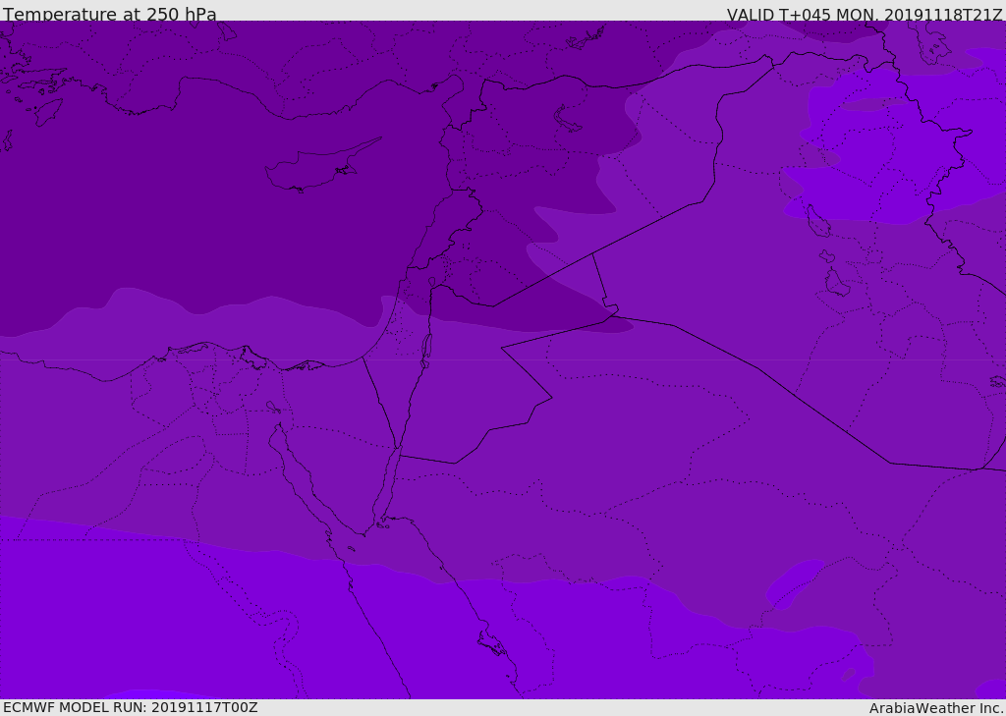Click the VALID T+045 timestamp text

coord(865,15)
